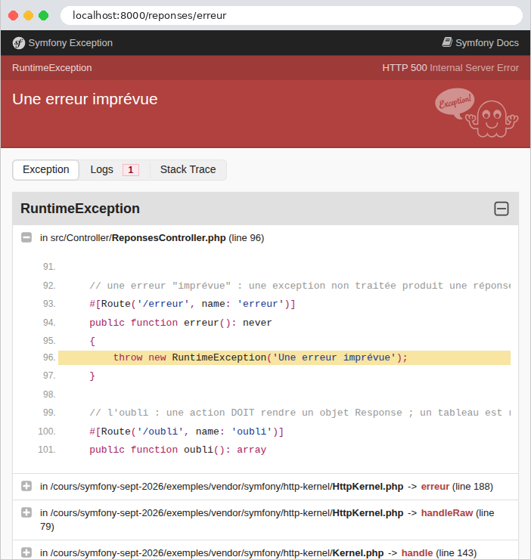Click the Logs count badge showing 1

pos(131,170)
